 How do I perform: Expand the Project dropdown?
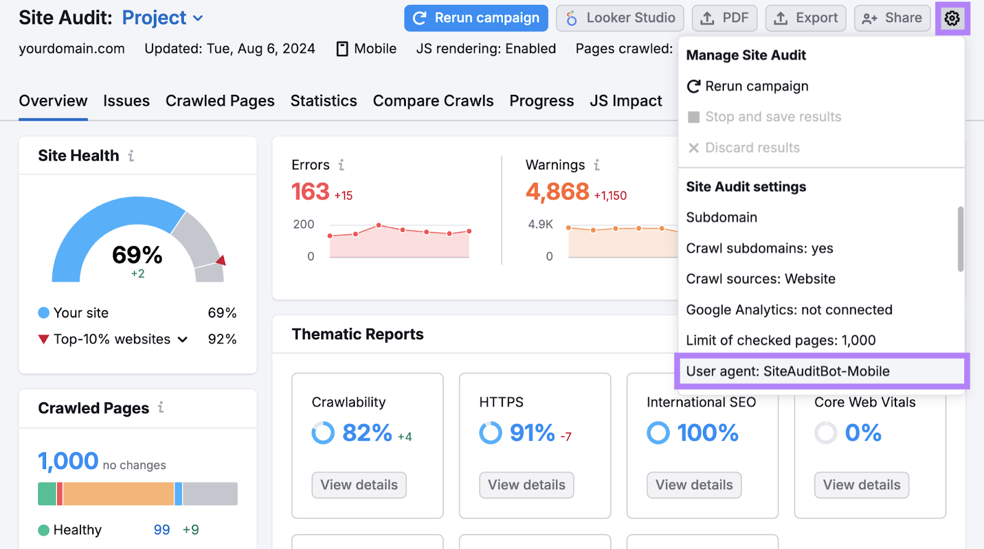tap(198, 18)
